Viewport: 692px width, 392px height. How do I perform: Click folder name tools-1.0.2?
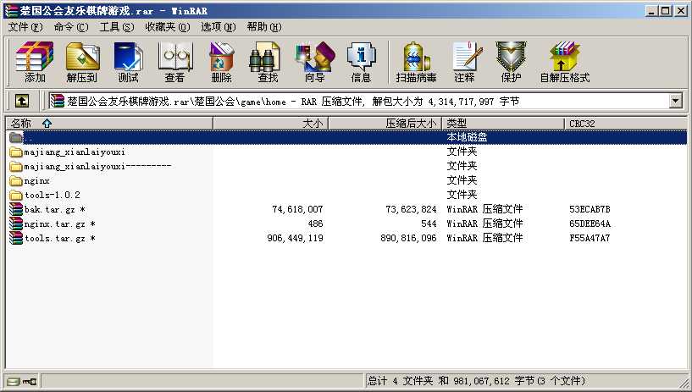(x=53, y=195)
